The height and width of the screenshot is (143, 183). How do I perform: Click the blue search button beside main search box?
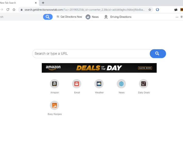pyautogui.click(x=158, y=54)
